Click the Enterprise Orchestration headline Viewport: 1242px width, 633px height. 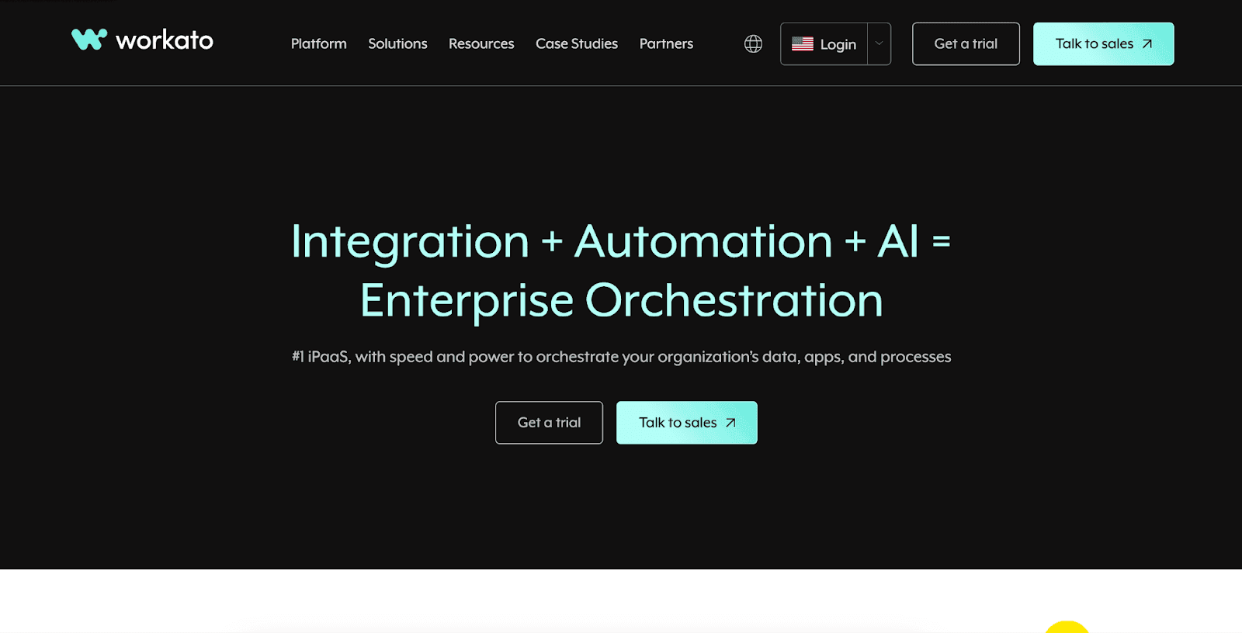(621, 301)
